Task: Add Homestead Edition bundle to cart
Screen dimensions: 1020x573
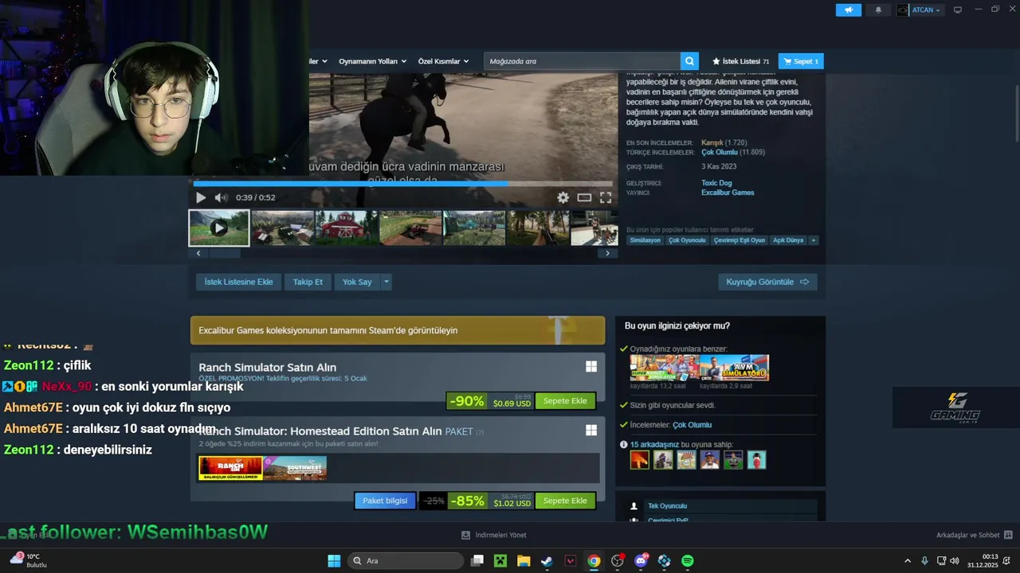Action: click(x=565, y=501)
